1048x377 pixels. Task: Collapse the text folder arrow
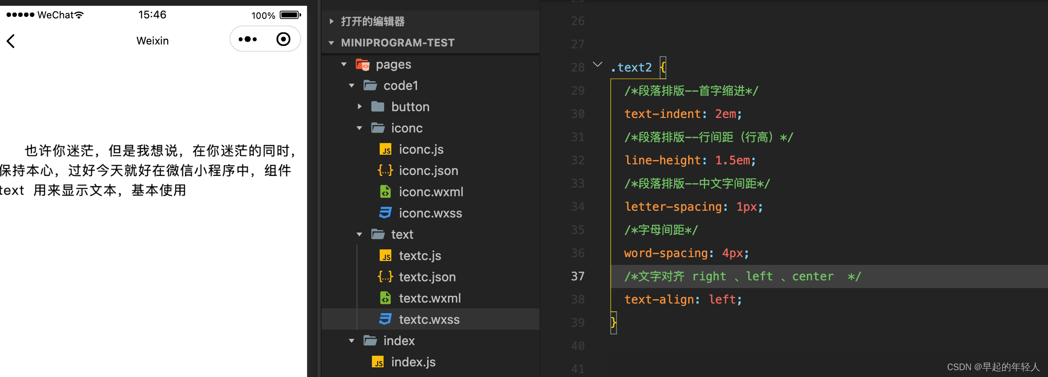tap(359, 234)
